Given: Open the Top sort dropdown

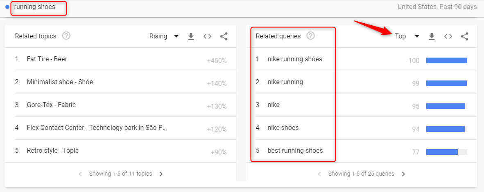Looking at the screenshot, I should (x=407, y=36).
